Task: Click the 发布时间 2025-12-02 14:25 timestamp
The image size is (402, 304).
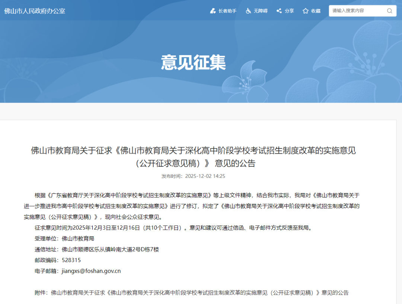Action: coord(193,176)
